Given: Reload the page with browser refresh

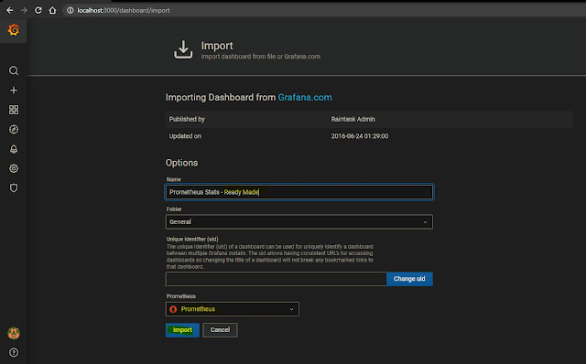Looking at the screenshot, I should click(x=38, y=10).
